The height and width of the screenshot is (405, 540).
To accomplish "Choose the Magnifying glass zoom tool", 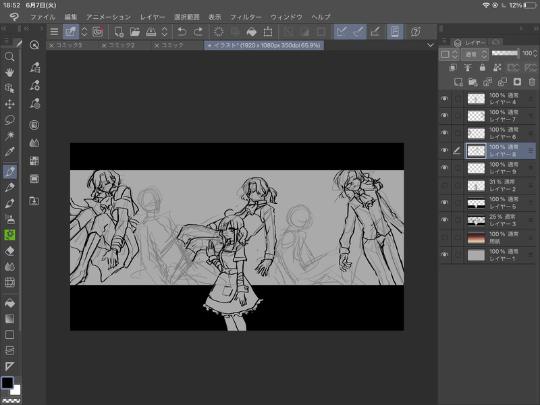I will [x=9, y=56].
